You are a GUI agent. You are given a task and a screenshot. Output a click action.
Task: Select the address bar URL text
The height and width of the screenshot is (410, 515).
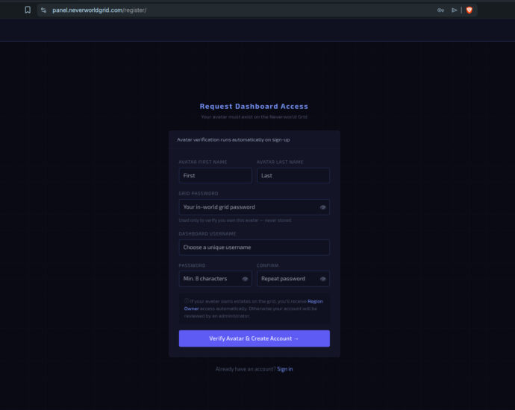pos(99,10)
